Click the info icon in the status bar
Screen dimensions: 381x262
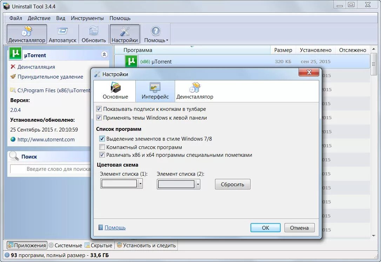coord(7,255)
